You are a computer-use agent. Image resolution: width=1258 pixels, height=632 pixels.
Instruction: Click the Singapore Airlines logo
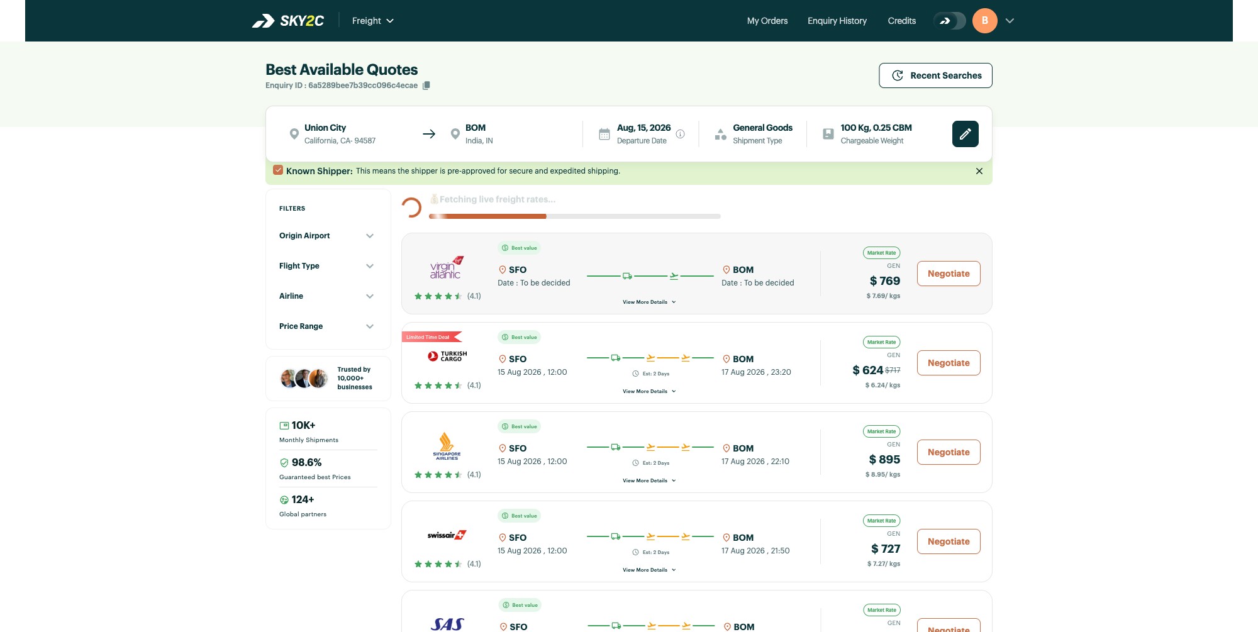click(x=447, y=446)
